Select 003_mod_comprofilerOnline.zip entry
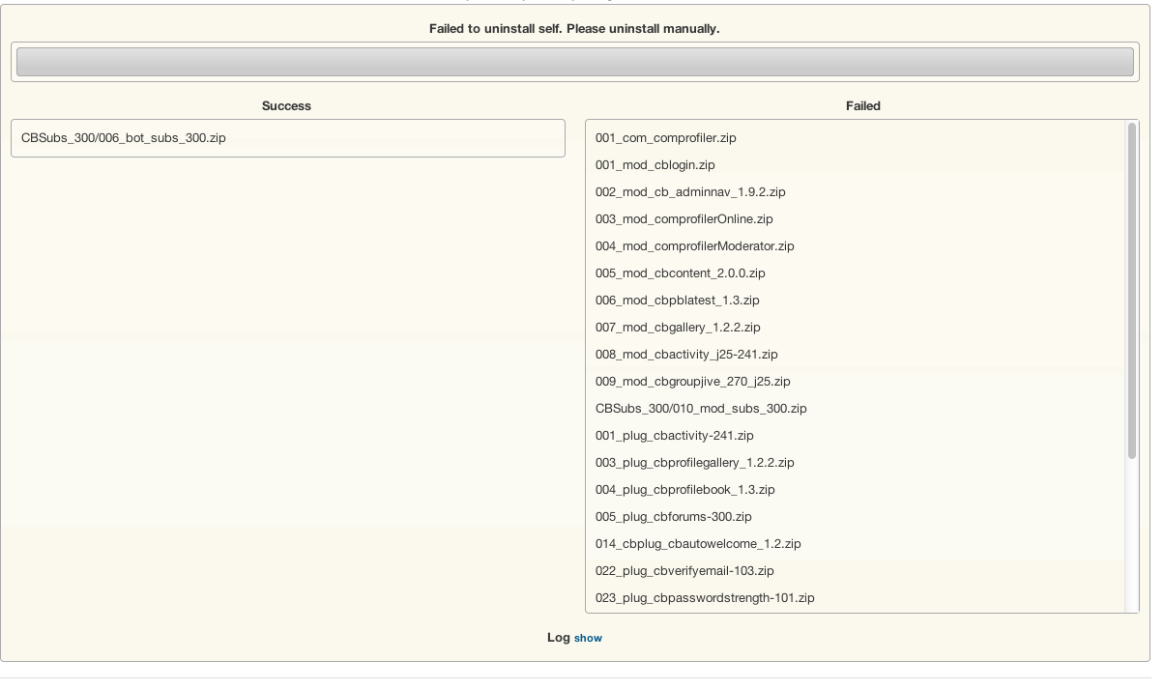 (x=684, y=219)
